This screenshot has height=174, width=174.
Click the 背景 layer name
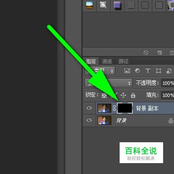point(121,120)
